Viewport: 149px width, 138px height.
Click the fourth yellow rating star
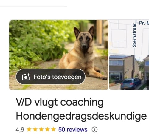pyautogui.click(x=47, y=129)
